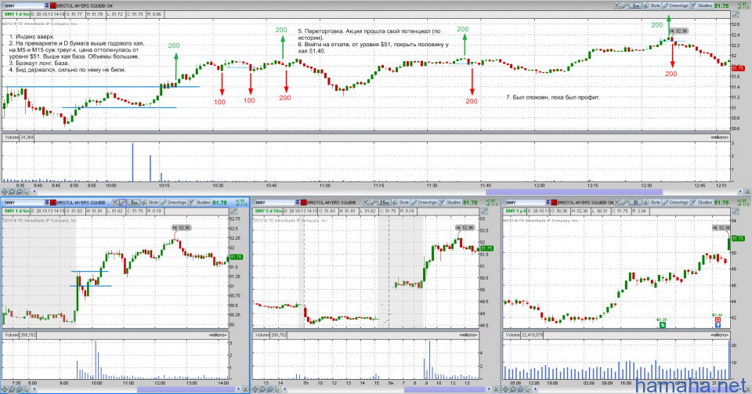Click the 15m chart horizontal scrollbar thumb
Viewport: 752px width, 394px height.
tap(445, 389)
